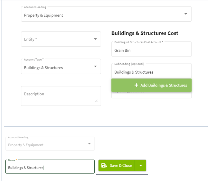Click the partially hidden Opening Balance field

[151, 94]
